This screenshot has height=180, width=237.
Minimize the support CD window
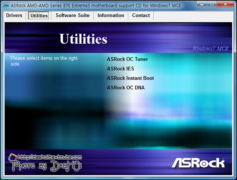click(x=202, y=4)
